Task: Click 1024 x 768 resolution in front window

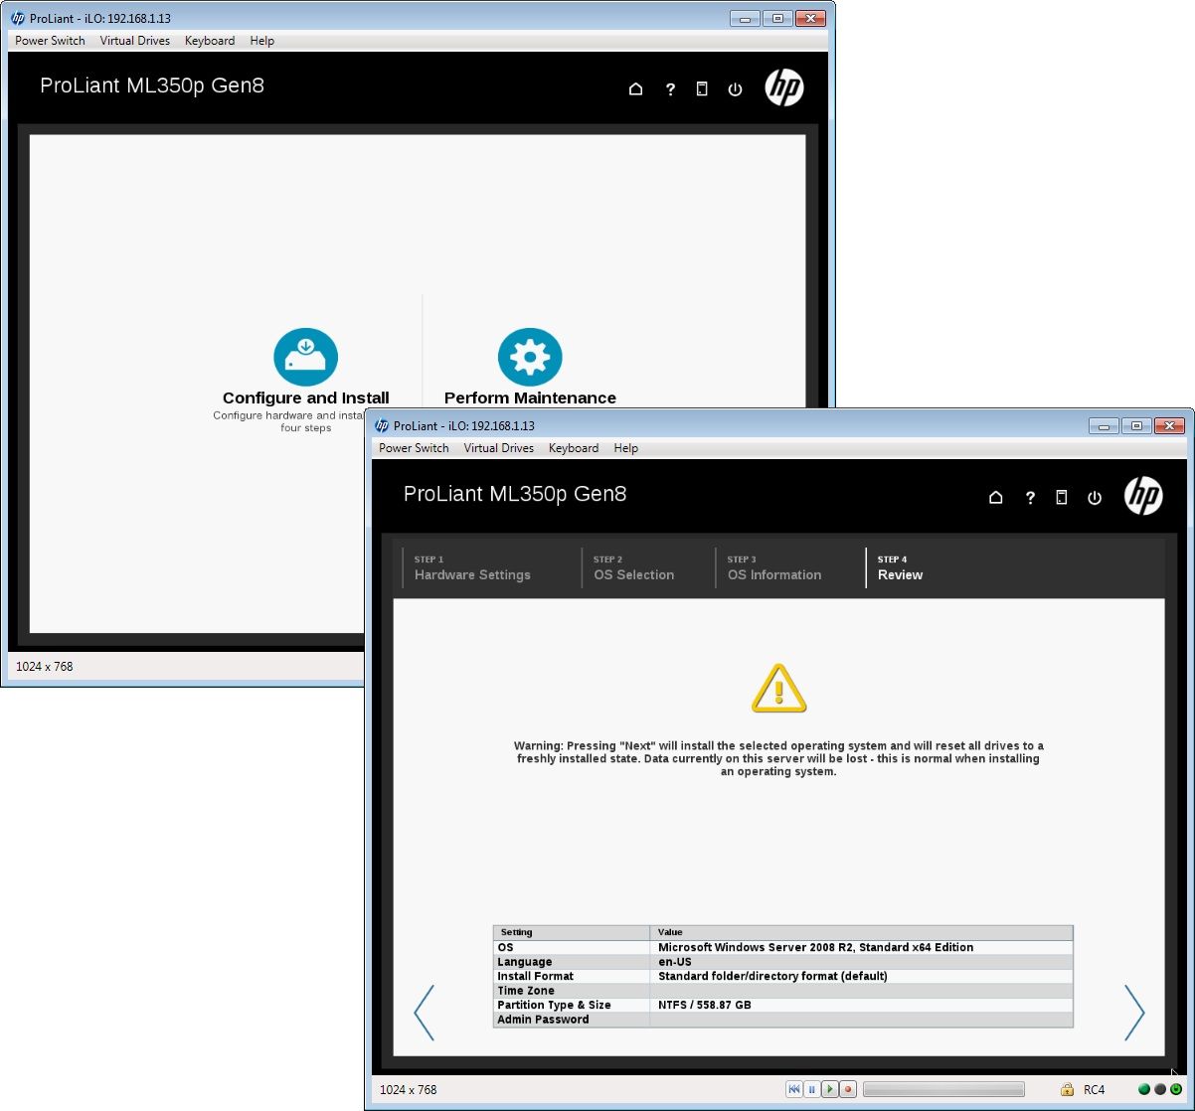Action: (x=408, y=1090)
